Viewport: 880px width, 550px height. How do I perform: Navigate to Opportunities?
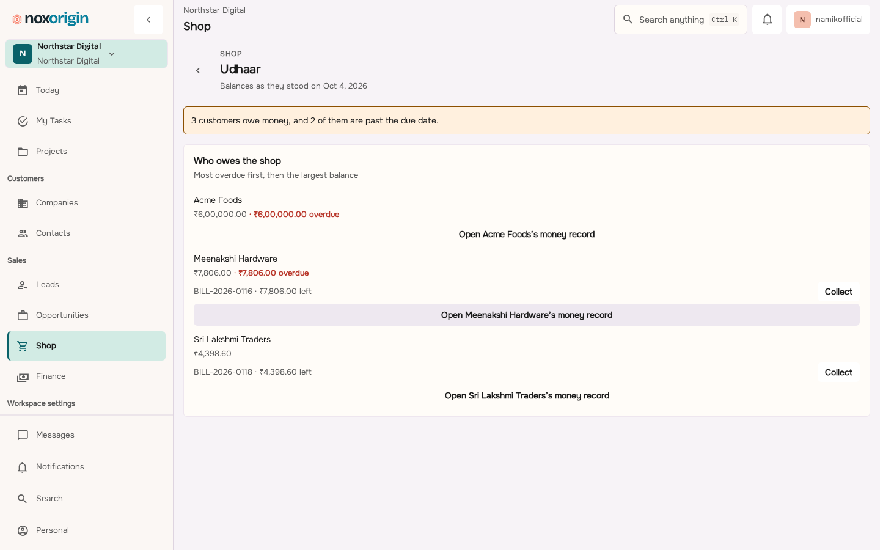(86, 315)
